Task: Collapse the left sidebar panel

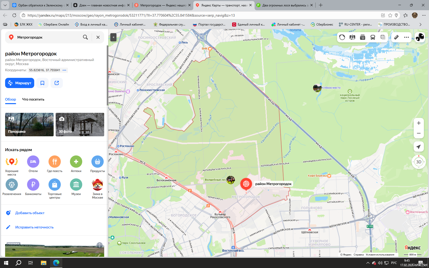Action: [113, 37]
